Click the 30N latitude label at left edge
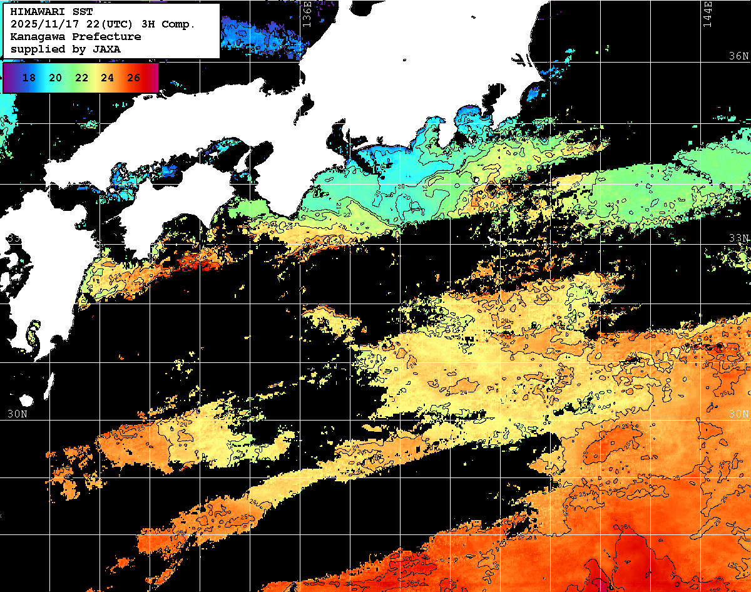 pos(18,414)
